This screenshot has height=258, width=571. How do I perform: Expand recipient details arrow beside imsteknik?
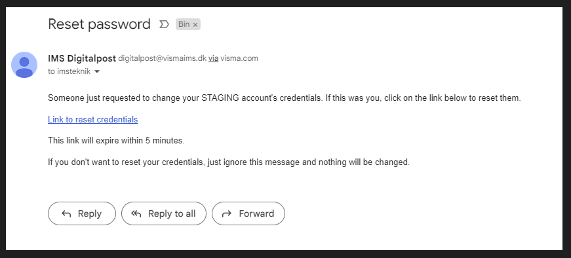97,71
